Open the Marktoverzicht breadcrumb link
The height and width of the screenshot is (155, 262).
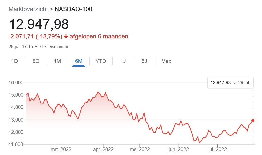(28, 9)
